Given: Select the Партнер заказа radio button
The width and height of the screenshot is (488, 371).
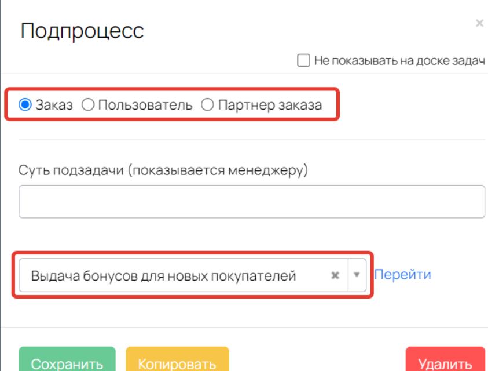Looking at the screenshot, I should coord(207,105).
